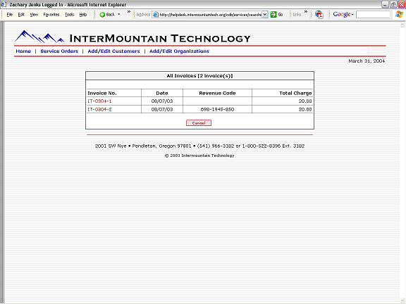The height and width of the screenshot is (304, 406).
Task: Click the toolbar icon beside Links
Action: pyautogui.click(x=319, y=15)
